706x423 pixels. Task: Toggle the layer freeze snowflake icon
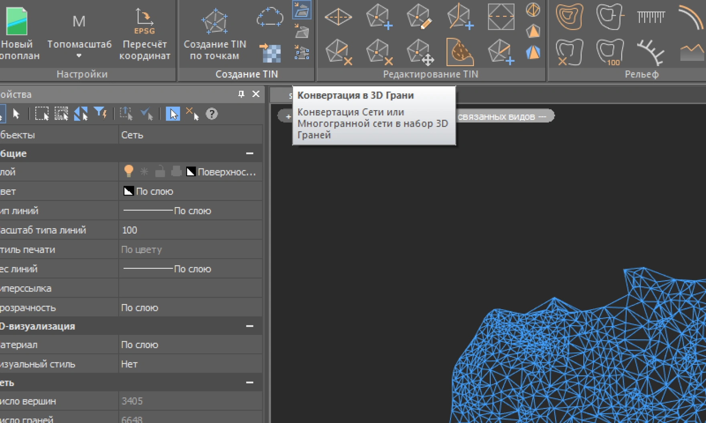pyautogui.click(x=144, y=172)
